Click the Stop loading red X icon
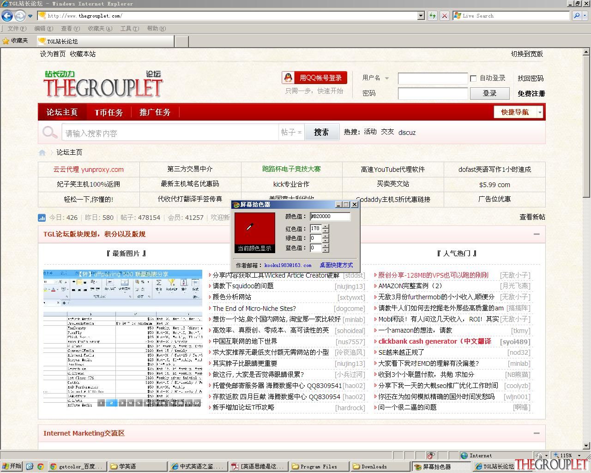591x473 pixels. (444, 16)
